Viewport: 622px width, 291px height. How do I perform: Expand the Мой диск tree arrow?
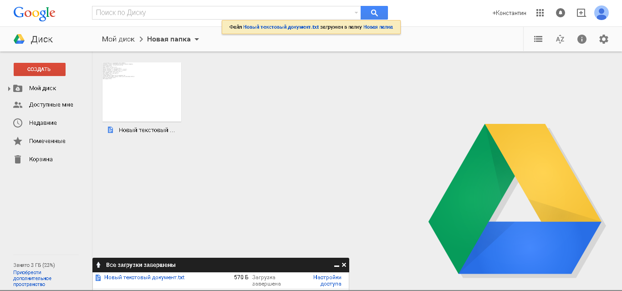pyautogui.click(x=9, y=88)
